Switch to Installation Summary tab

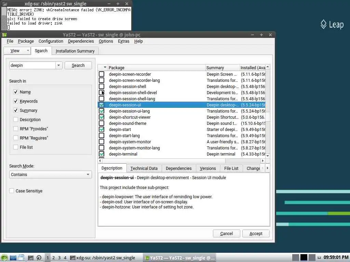[75, 51]
